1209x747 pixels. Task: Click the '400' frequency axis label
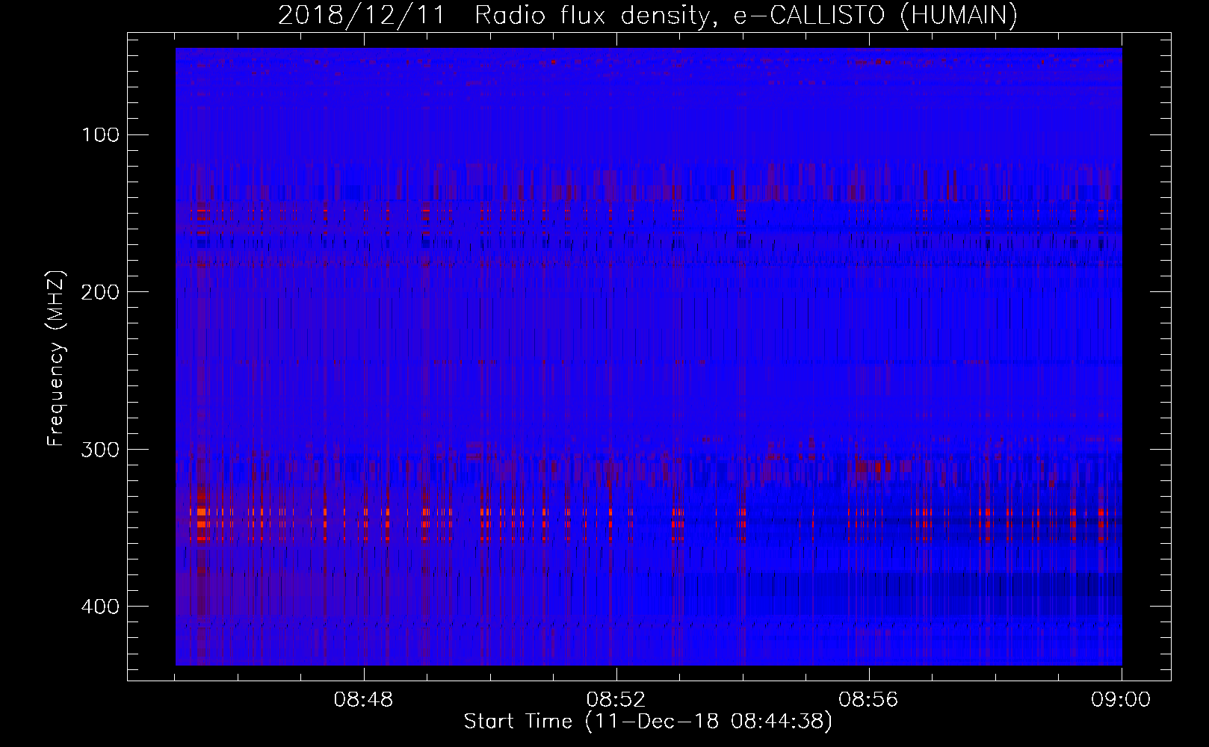coord(100,606)
